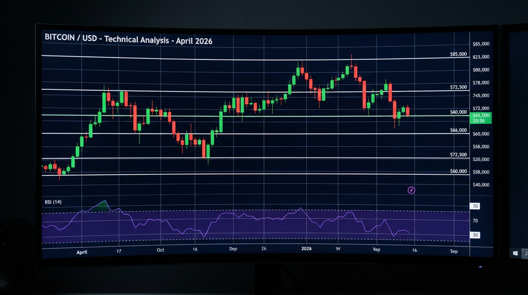The image size is (528, 295).
Task: Click the purple lightning bolt icon
Action: (x=411, y=190)
